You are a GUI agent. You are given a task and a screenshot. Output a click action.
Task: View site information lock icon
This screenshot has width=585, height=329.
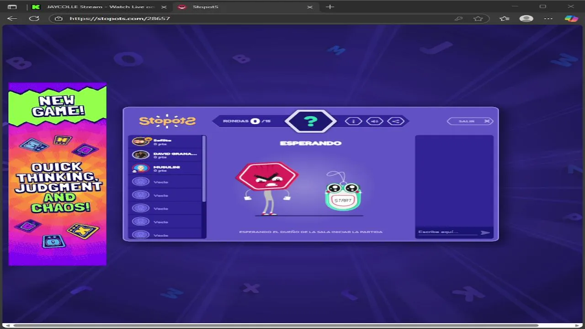click(58, 18)
